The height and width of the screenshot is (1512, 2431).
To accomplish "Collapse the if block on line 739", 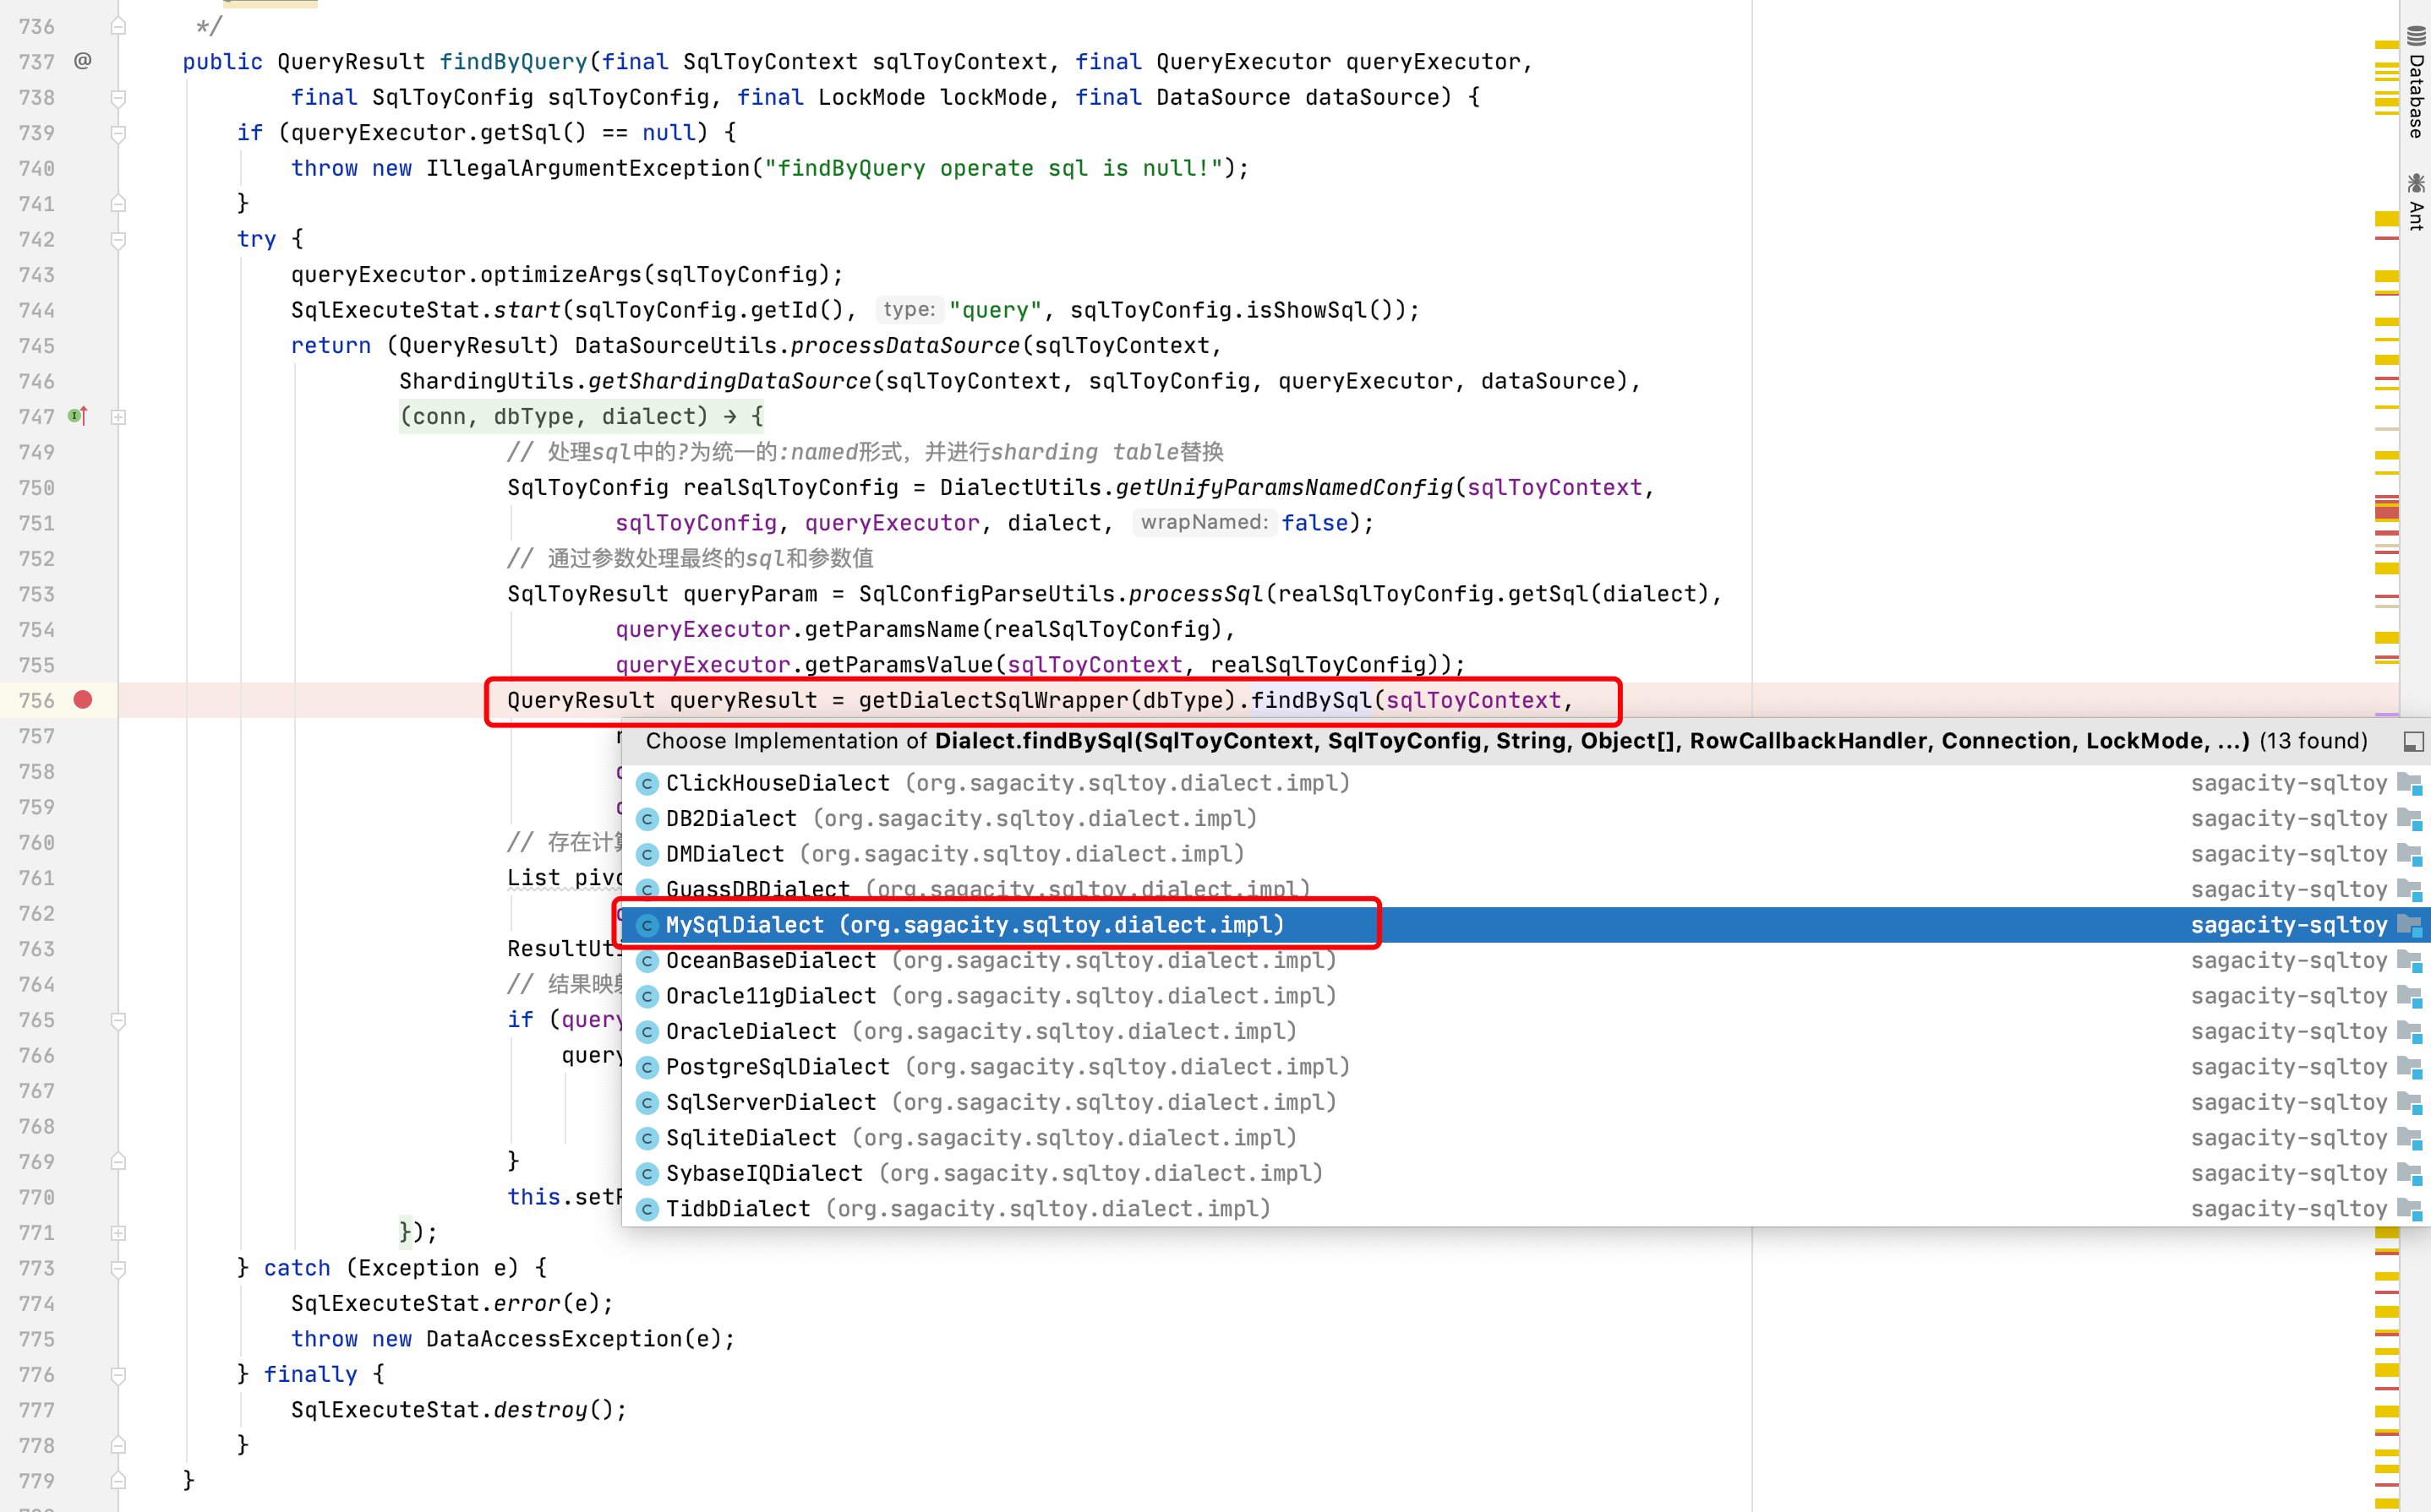I will (x=118, y=133).
